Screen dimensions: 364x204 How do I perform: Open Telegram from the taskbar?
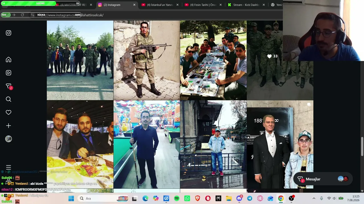249,198
